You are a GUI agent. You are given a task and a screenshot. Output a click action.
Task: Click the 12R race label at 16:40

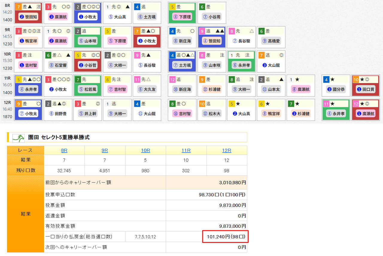7,103
